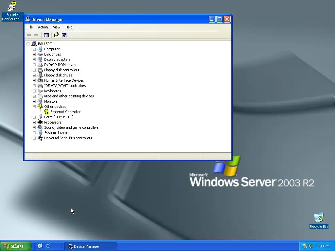Expand the Keyboards node
Screen dimensions: 335x251
pyautogui.click(x=34, y=91)
